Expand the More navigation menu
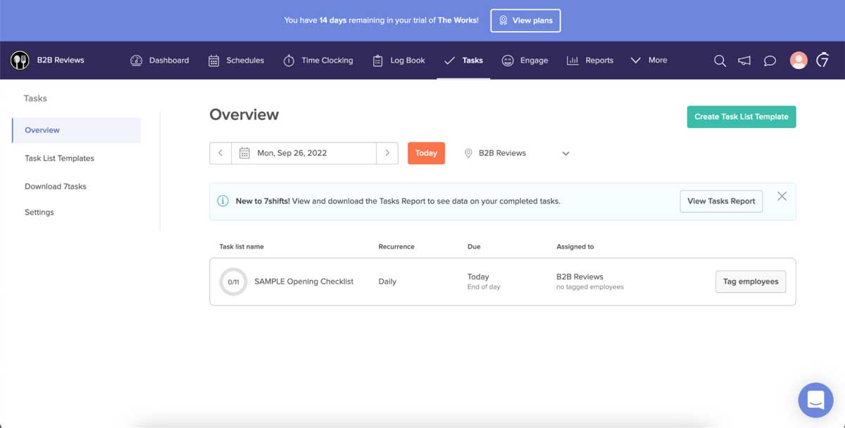845x428 pixels. (648, 61)
